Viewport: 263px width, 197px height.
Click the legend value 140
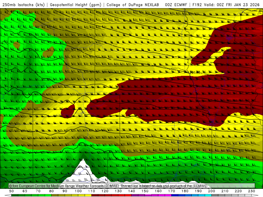click(x=132, y=191)
